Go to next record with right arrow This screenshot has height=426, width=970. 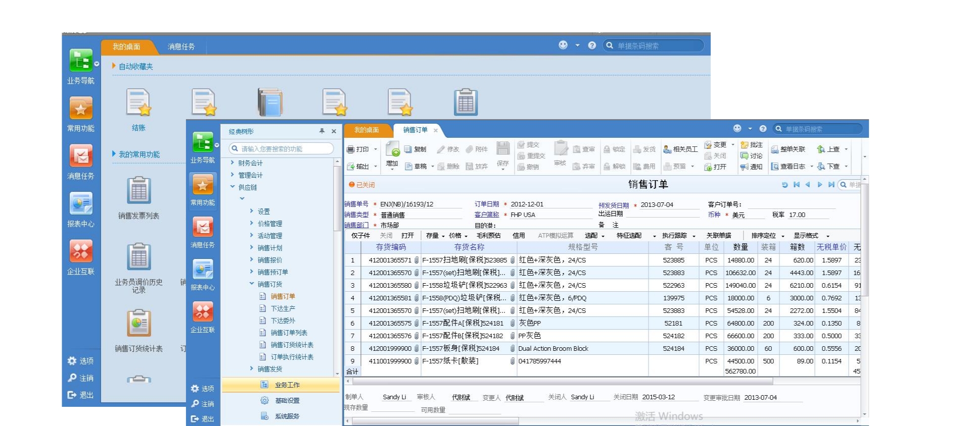click(x=819, y=185)
